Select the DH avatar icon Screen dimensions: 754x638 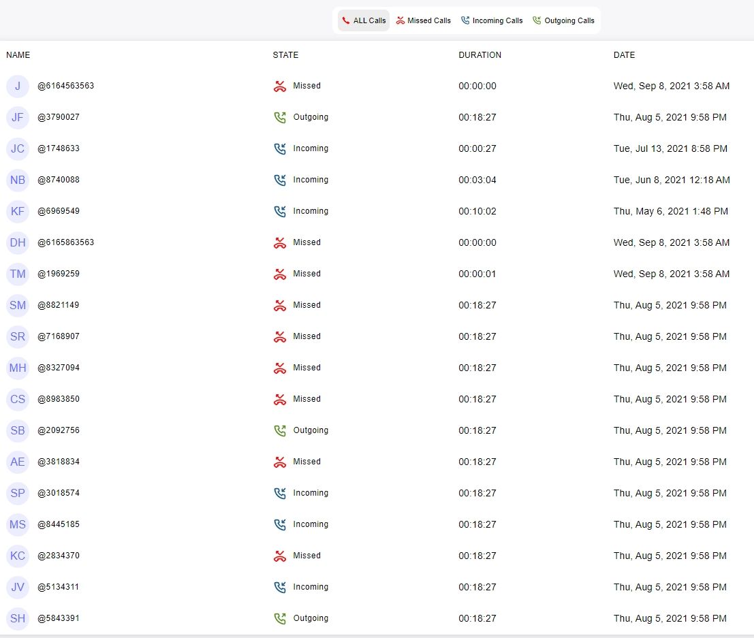[18, 242]
